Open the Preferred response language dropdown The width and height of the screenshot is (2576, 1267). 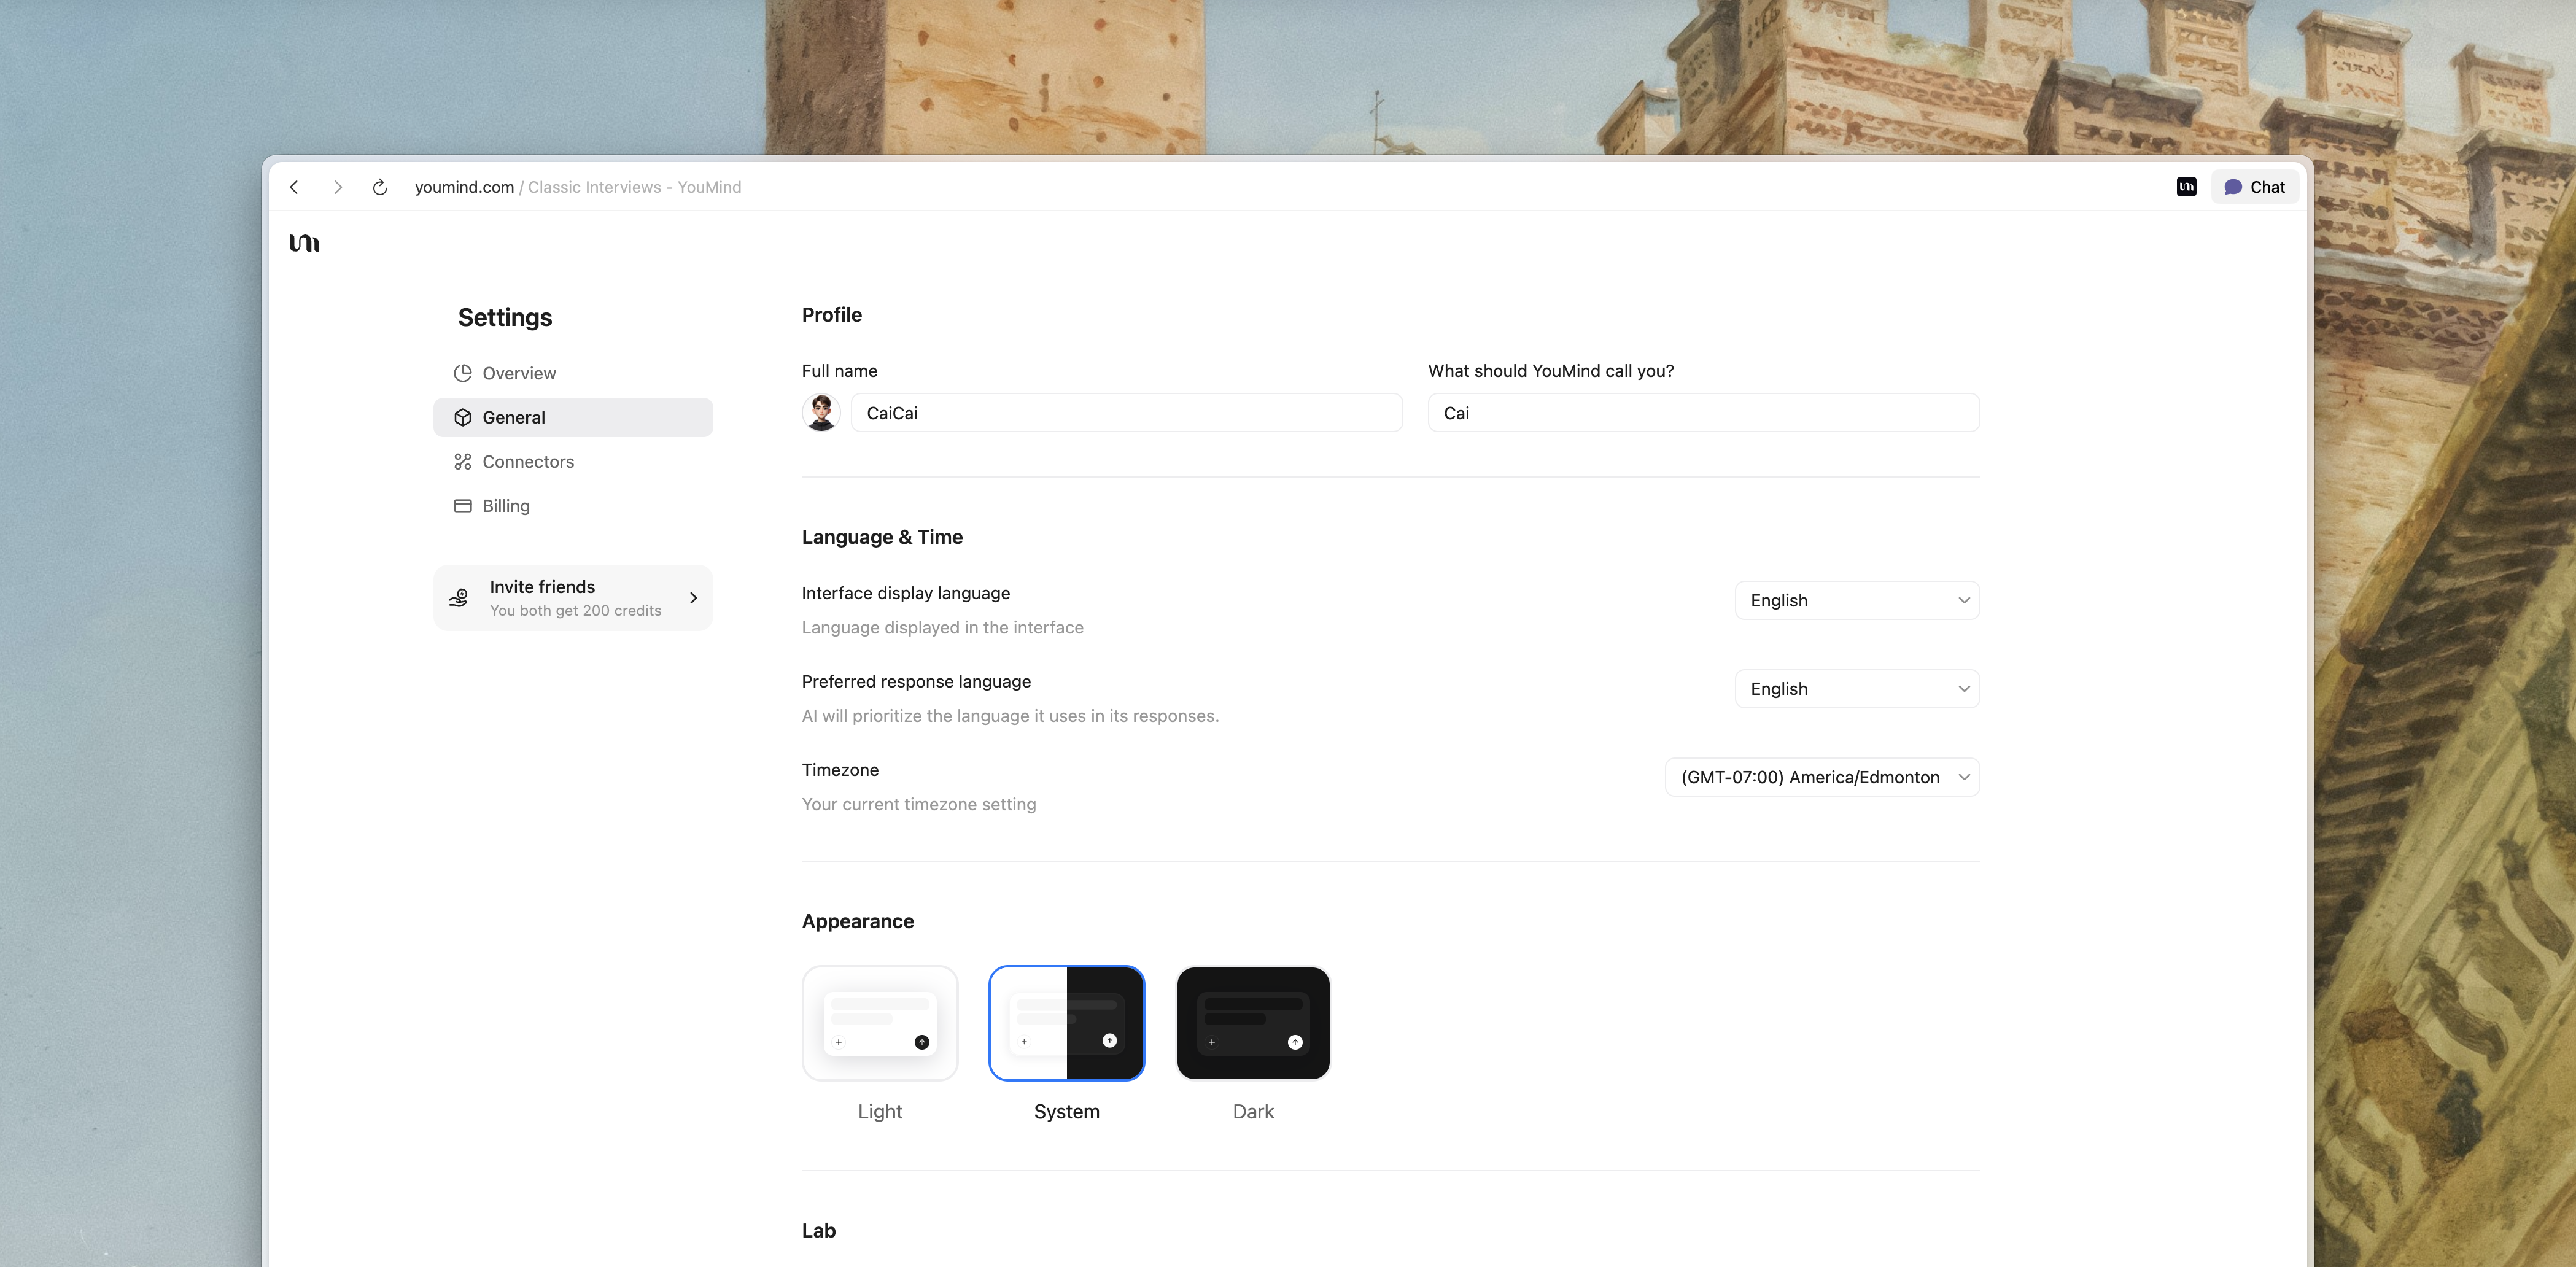[1856, 688]
